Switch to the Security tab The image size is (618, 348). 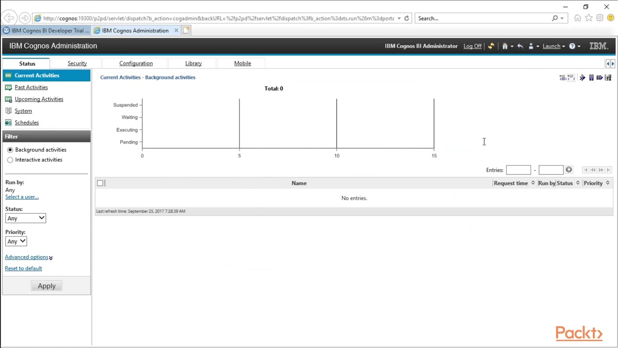click(x=77, y=63)
